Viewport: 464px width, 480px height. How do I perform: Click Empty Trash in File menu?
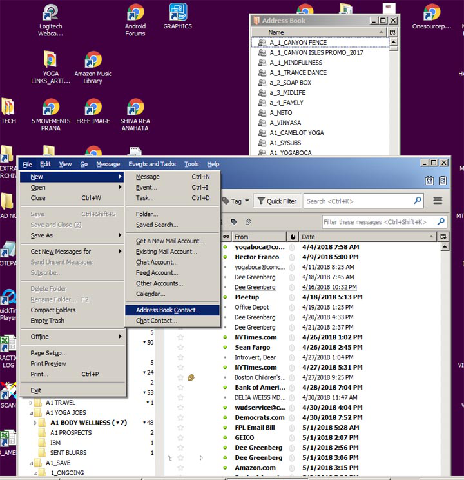[x=72, y=321]
